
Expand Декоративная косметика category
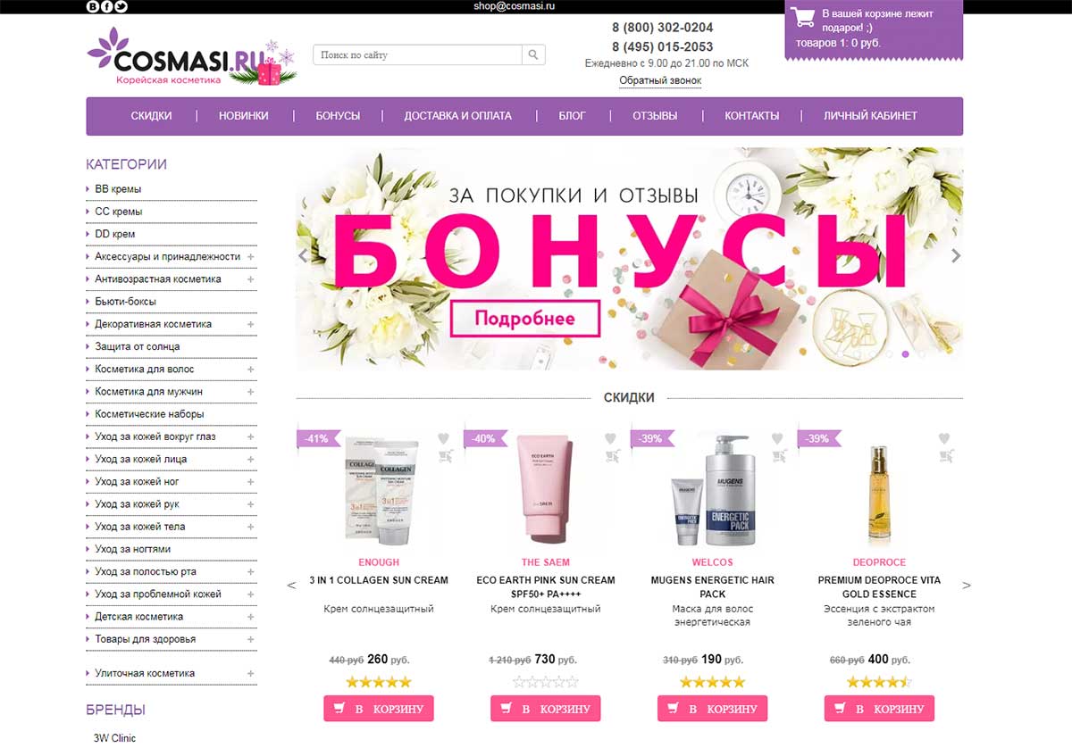click(251, 324)
